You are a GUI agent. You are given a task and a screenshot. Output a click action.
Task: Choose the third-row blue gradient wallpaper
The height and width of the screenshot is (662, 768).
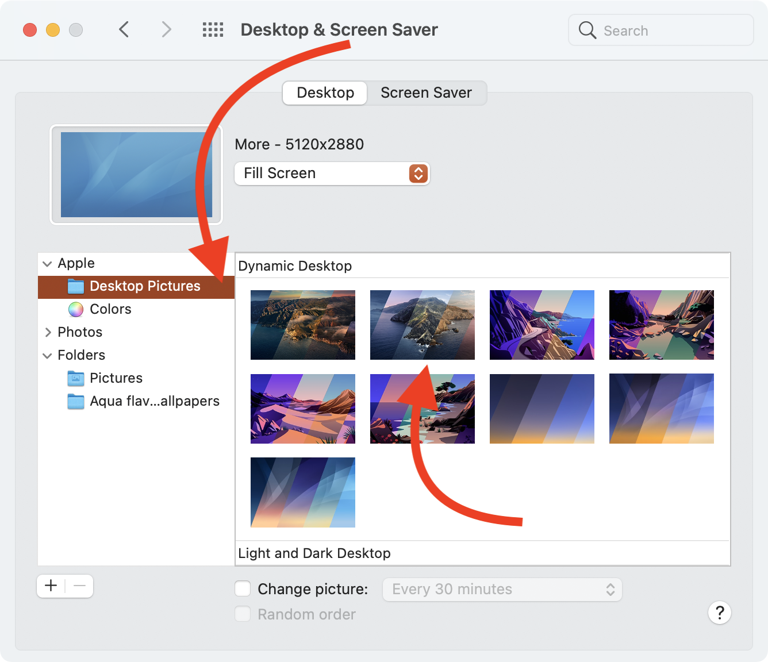click(x=303, y=492)
